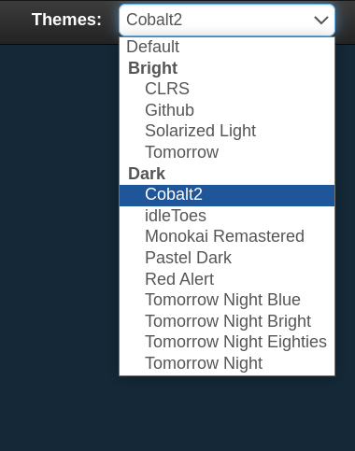Choose the CLRS theme
This screenshot has height=451, width=355.
coord(227,89)
